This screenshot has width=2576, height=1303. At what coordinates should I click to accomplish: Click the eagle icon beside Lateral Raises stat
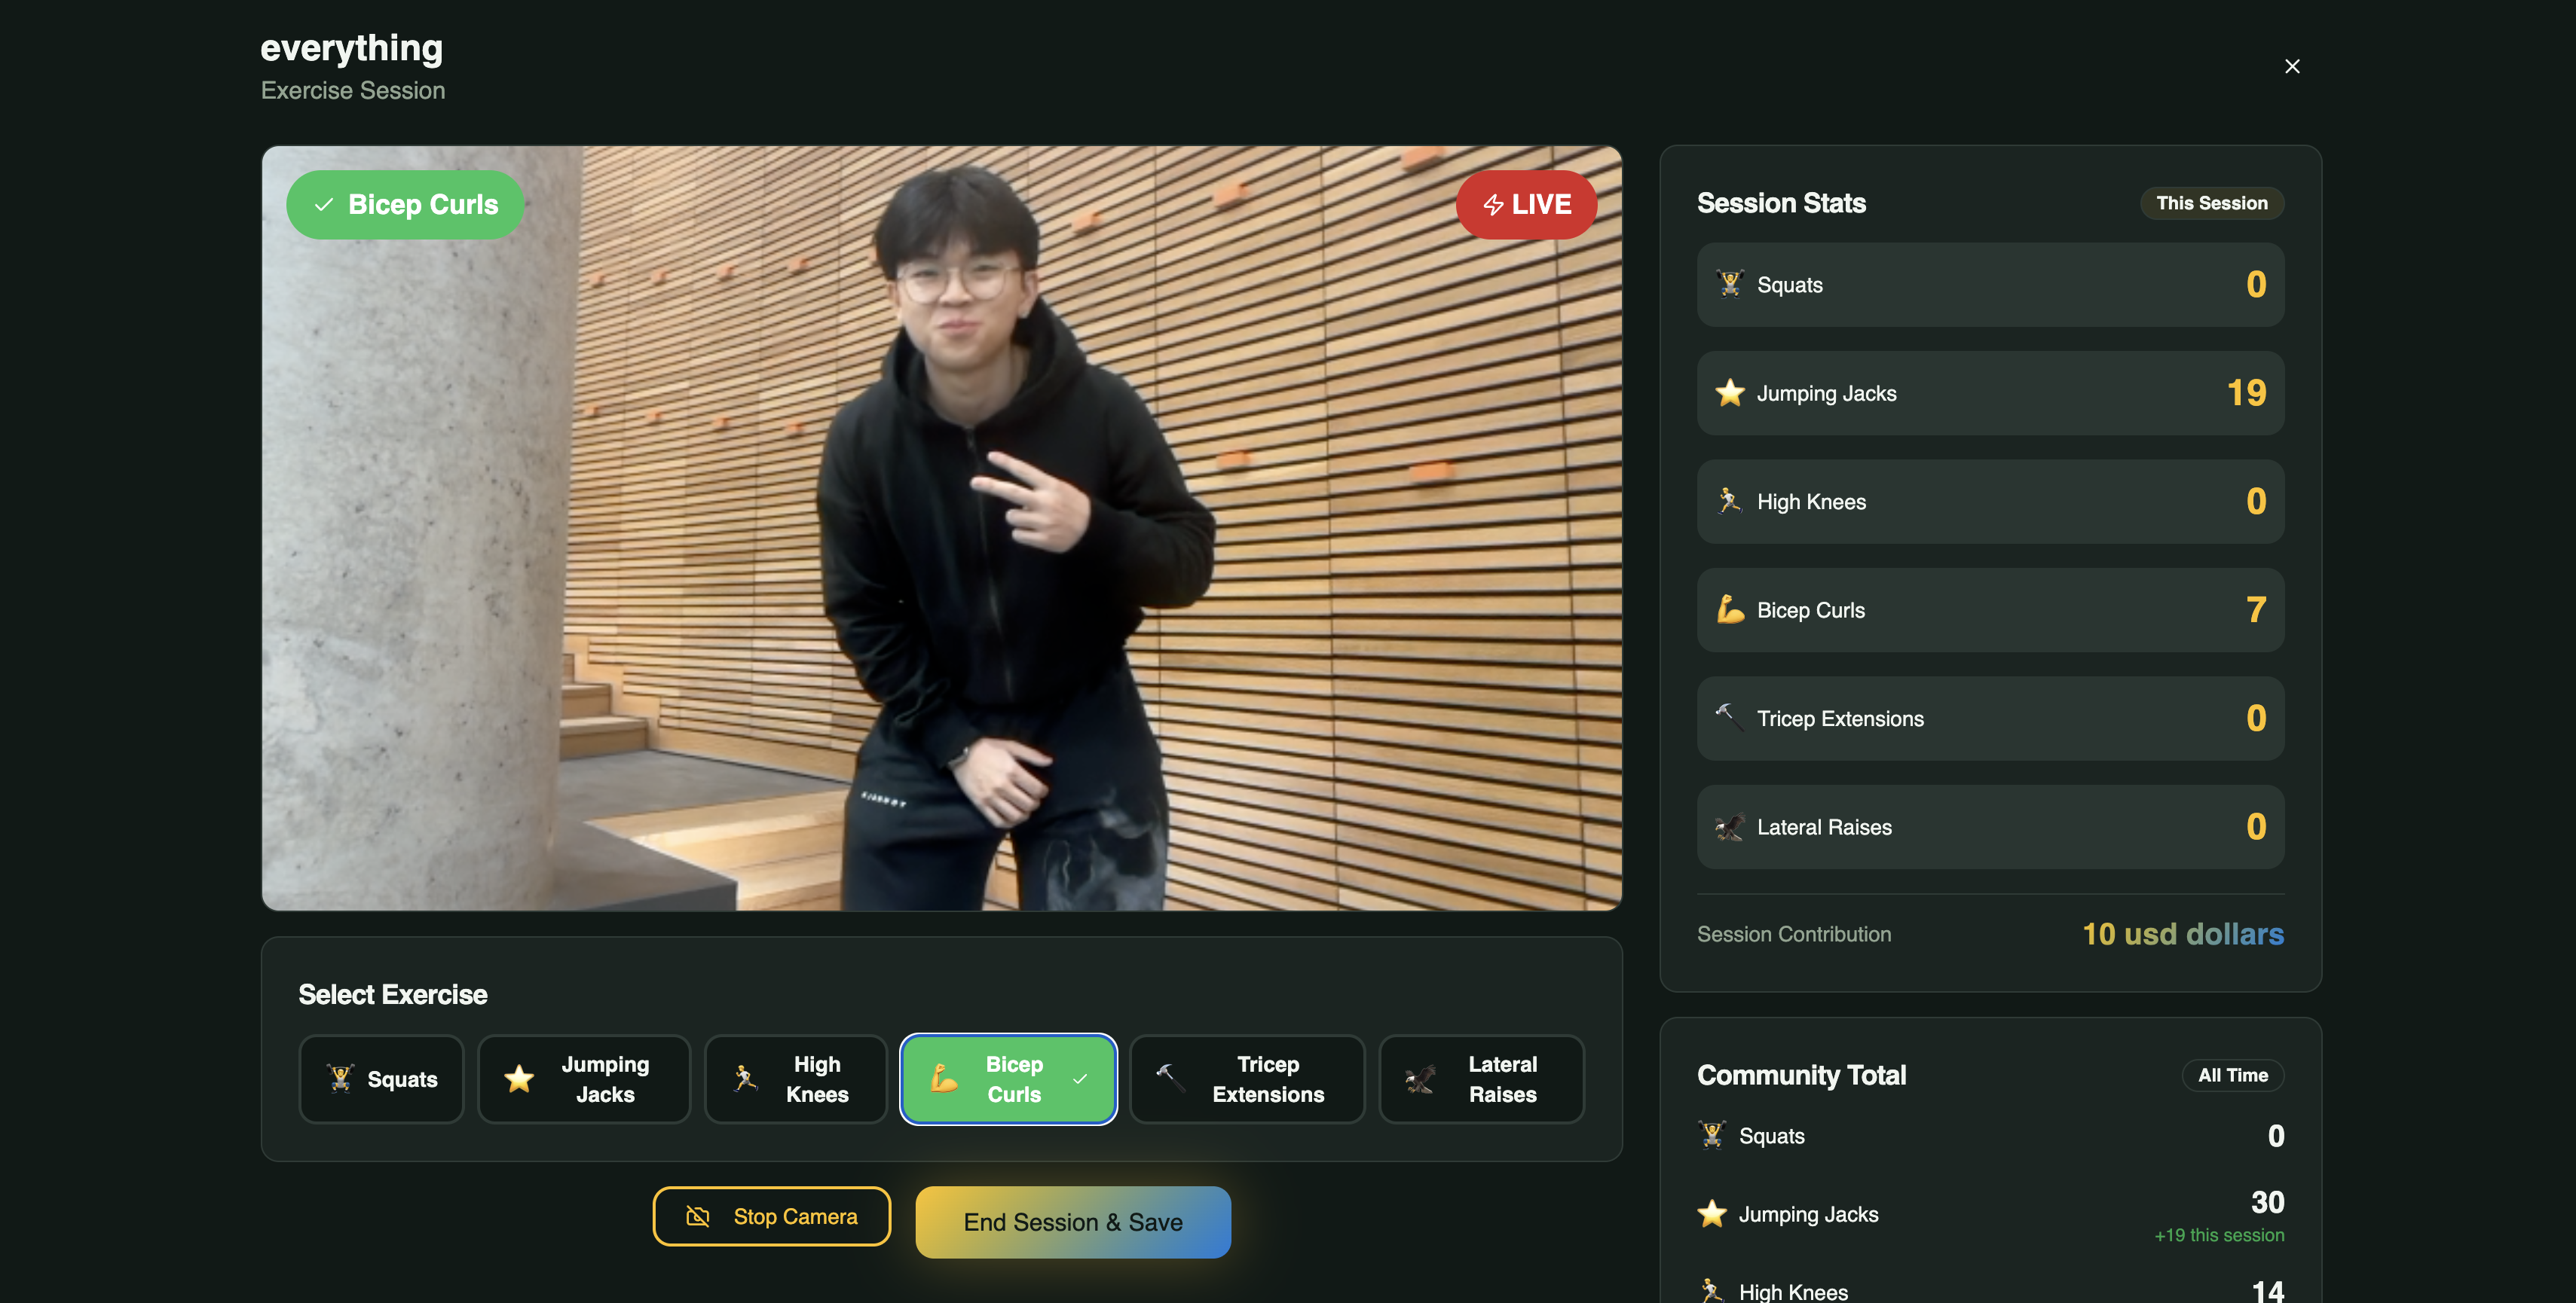[1730, 827]
